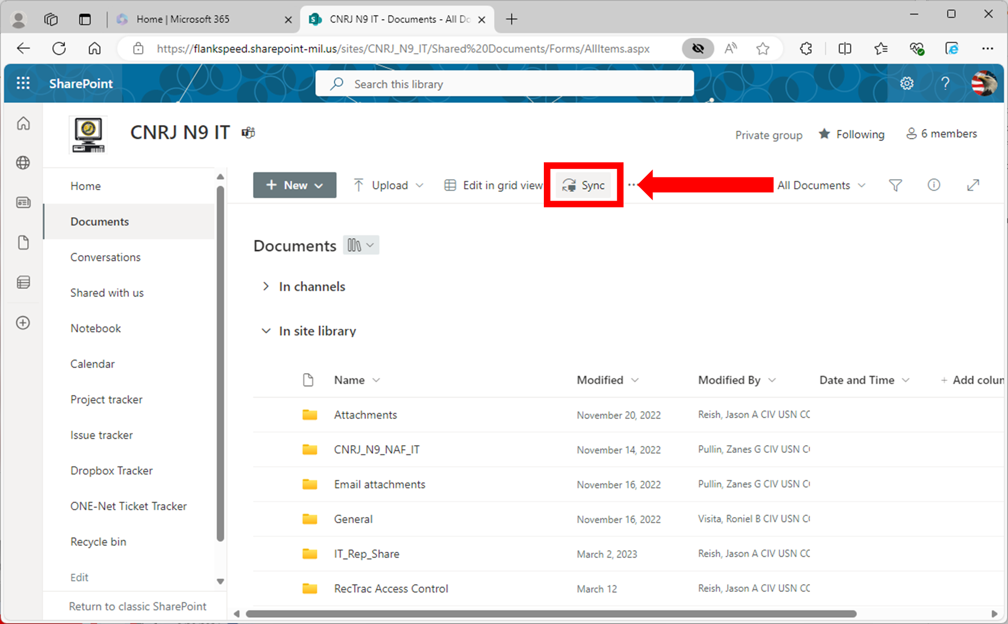This screenshot has width=1008, height=624.
Task: Open the filter pane icon
Action: click(896, 185)
